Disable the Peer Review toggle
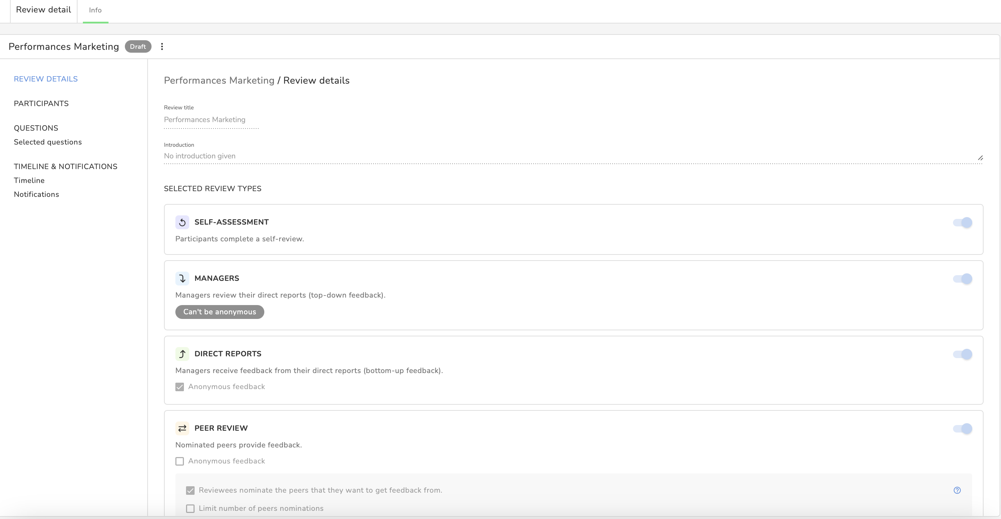 [963, 429]
